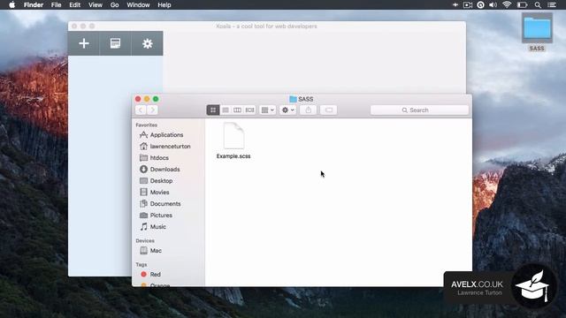Click the Wi-Fi status icon

507,4
